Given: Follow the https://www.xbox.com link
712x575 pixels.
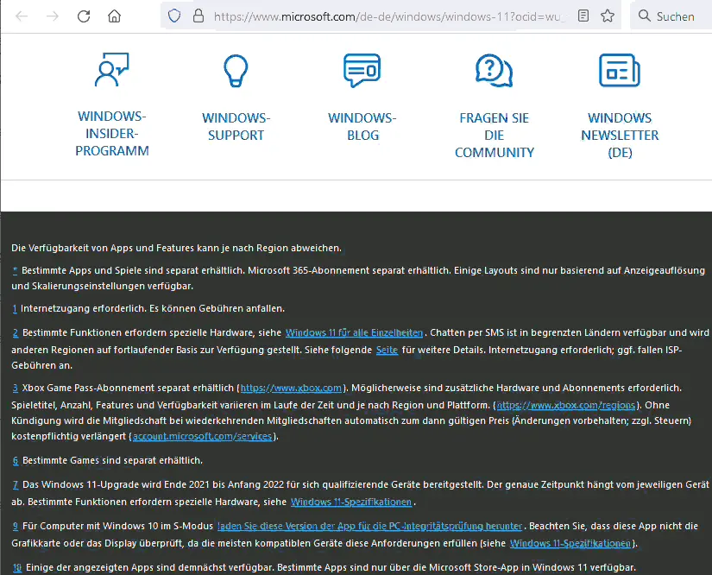Looking at the screenshot, I should tap(292, 389).
